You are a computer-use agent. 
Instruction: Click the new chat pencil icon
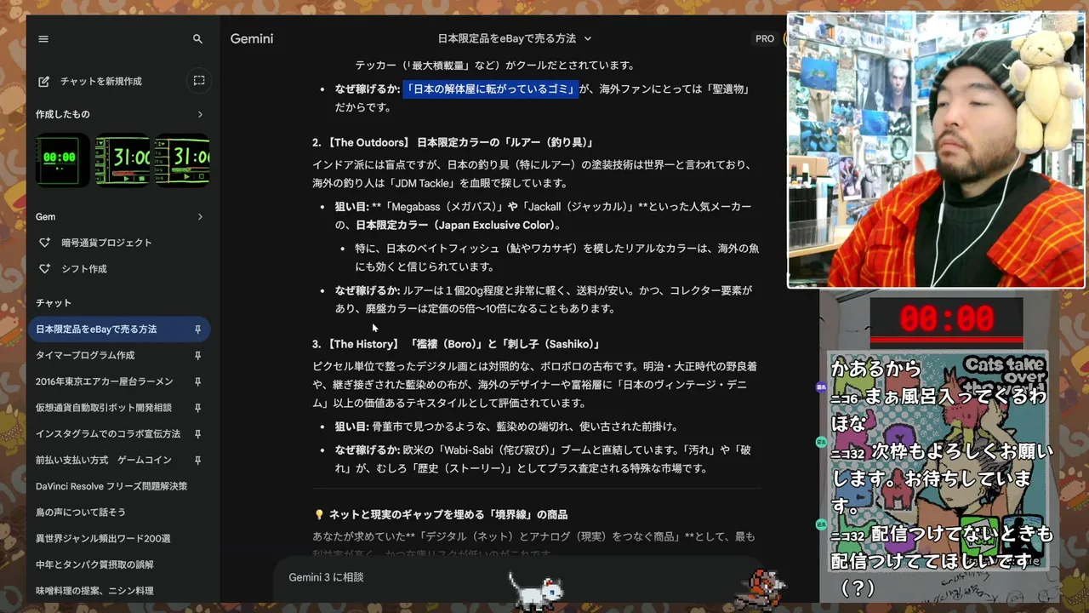43,81
